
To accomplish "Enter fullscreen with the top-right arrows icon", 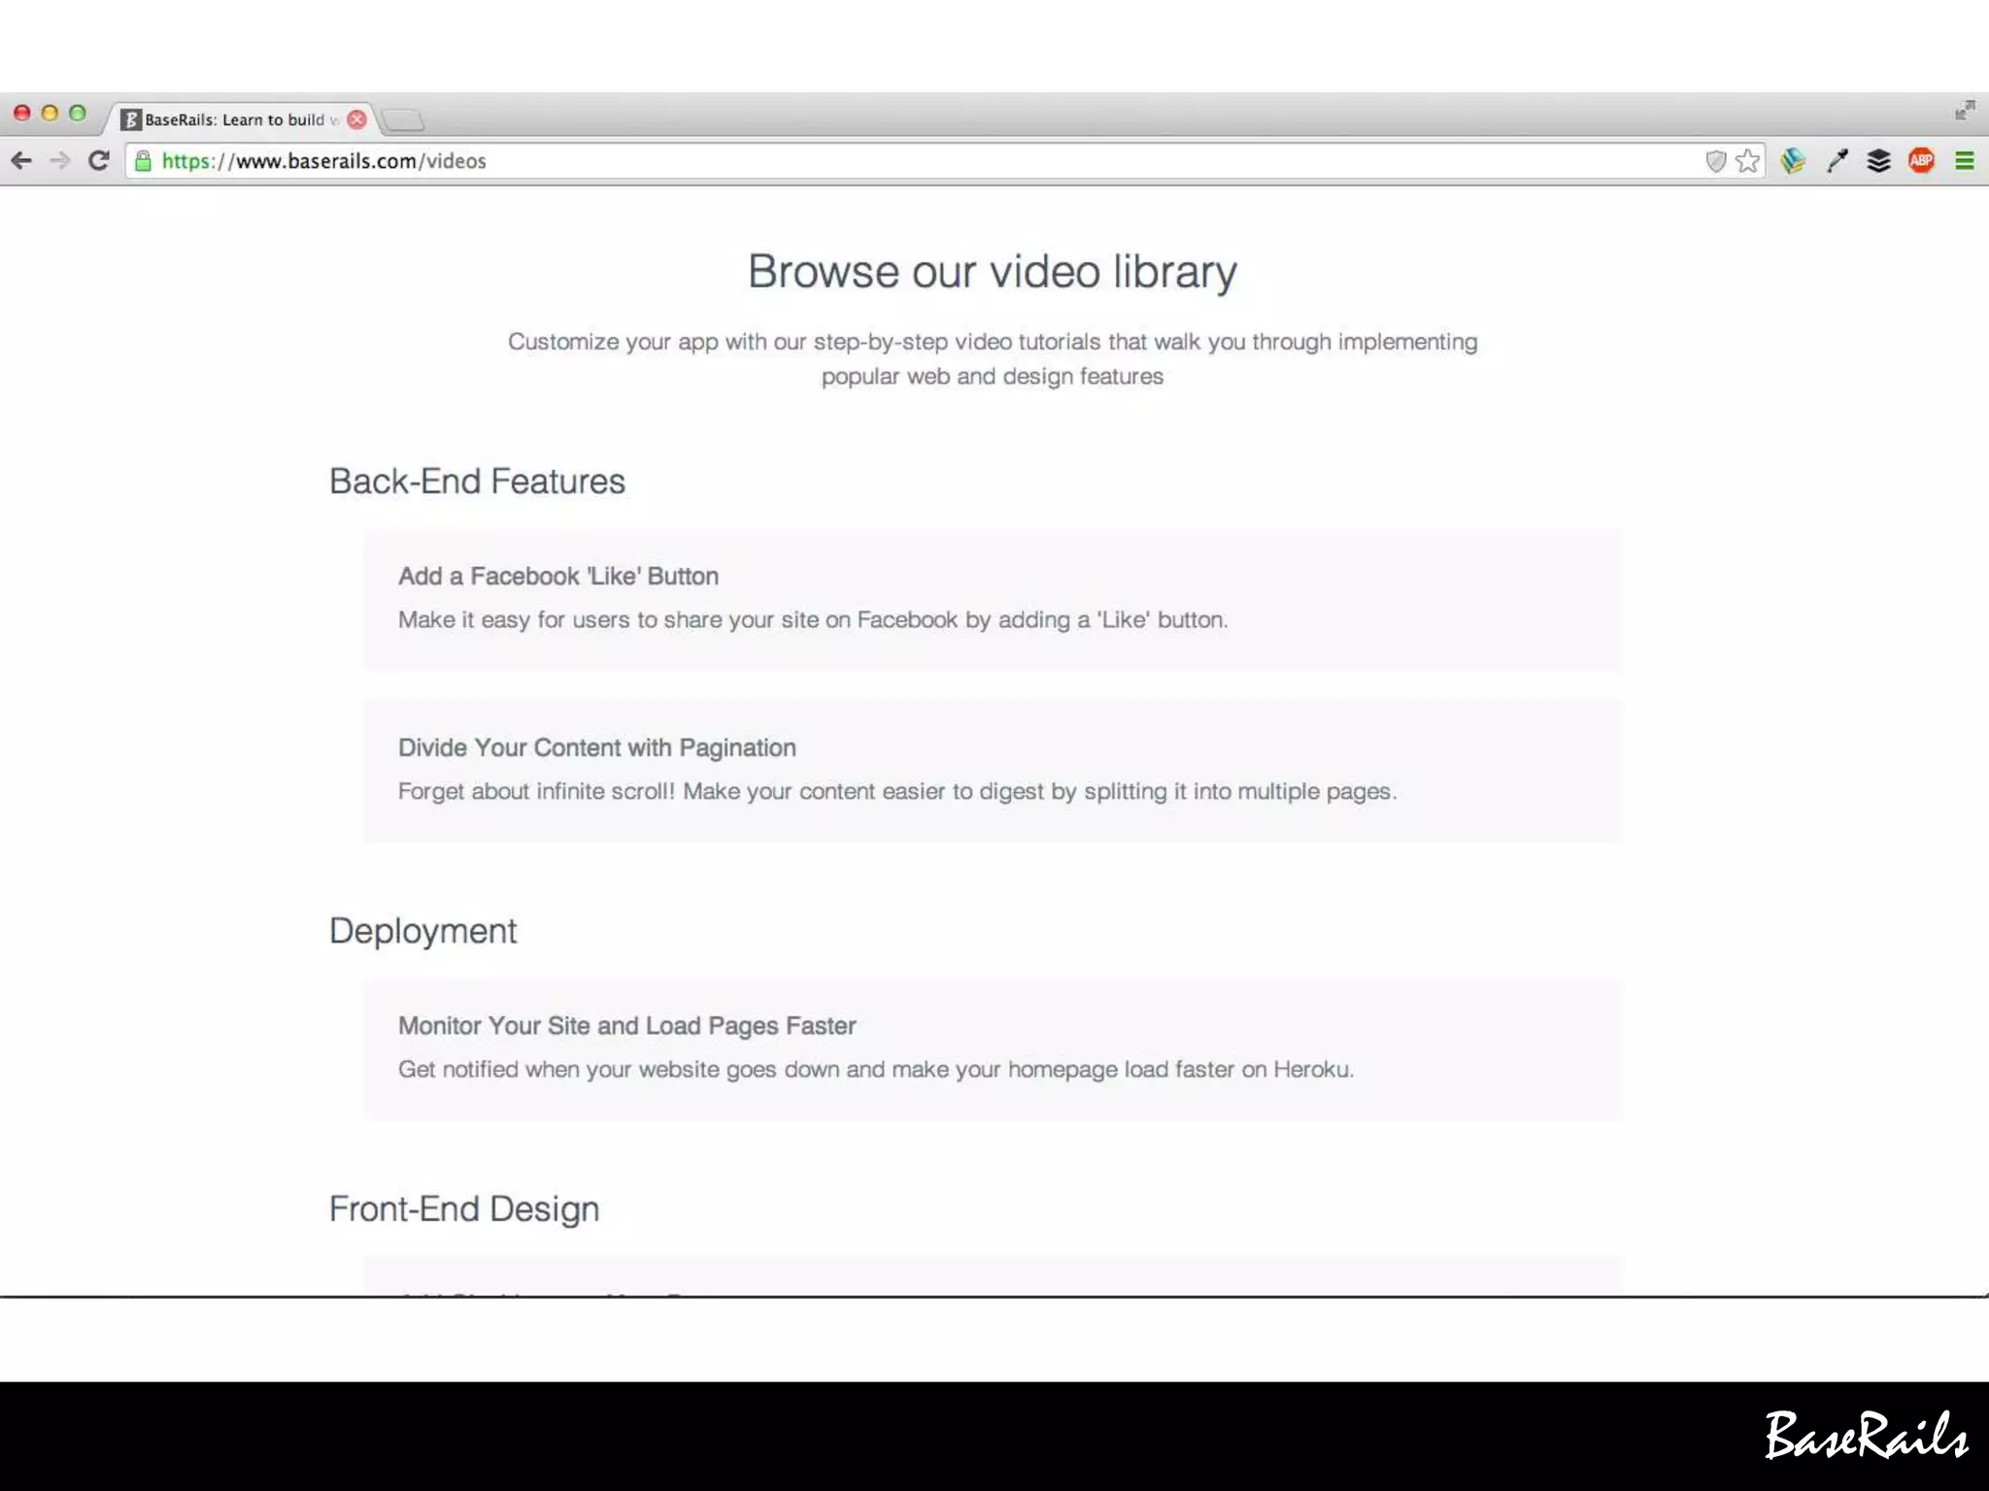I will 1965,110.
